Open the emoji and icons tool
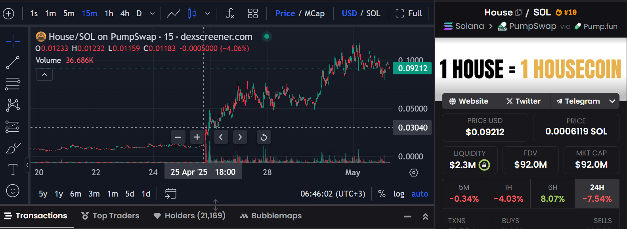 [x=13, y=191]
